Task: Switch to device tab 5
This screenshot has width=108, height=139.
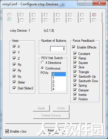Action: (x=58, y=20)
